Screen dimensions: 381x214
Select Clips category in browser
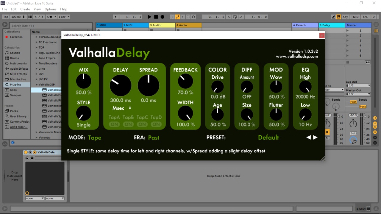point(13,90)
